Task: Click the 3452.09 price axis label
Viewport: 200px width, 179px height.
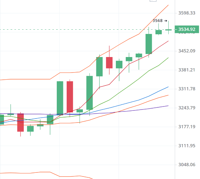Action: [187, 51]
